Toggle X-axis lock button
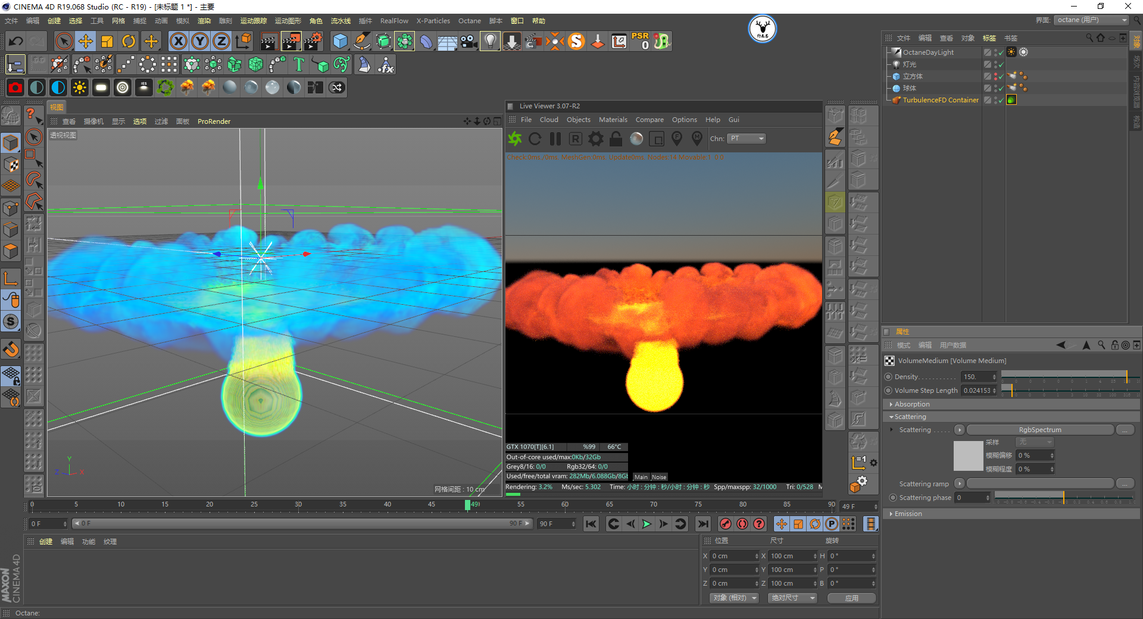1143x619 pixels. [178, 41]
